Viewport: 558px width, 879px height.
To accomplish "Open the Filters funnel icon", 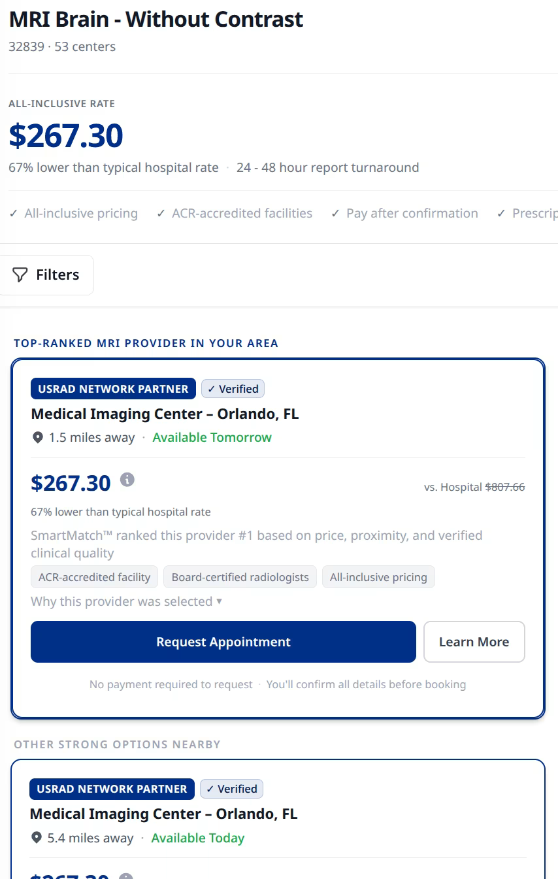I will pyautogui.click(x=20, y=274).
